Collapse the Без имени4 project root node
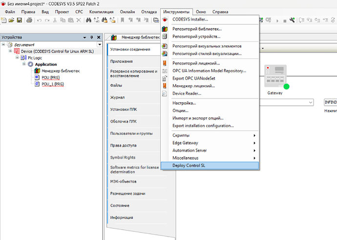The image size is (337, 240). tap(3, 44)
